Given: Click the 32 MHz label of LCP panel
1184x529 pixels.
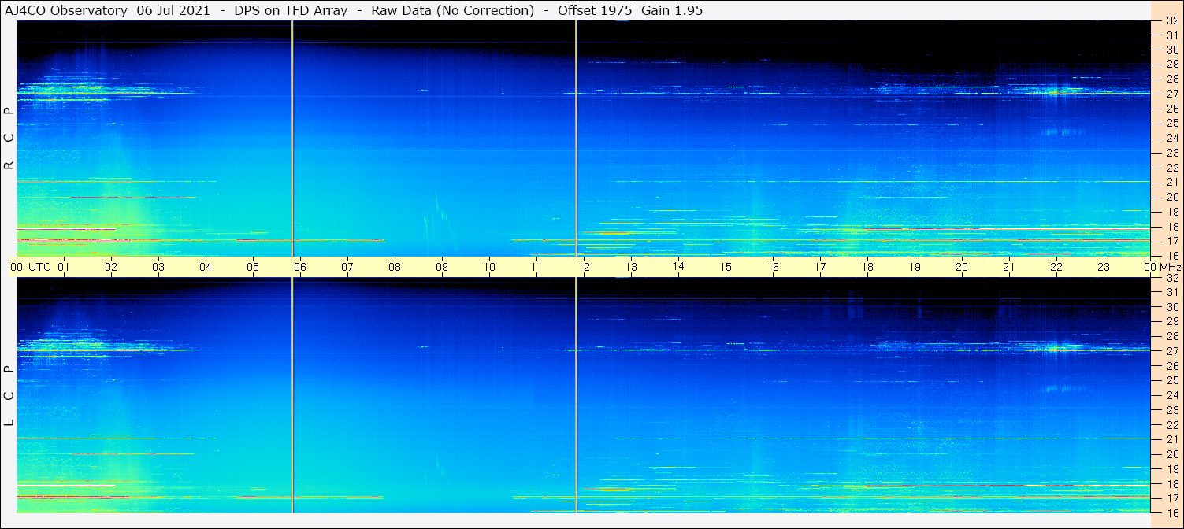Looking at the screenshot, I should [1171, 278].
